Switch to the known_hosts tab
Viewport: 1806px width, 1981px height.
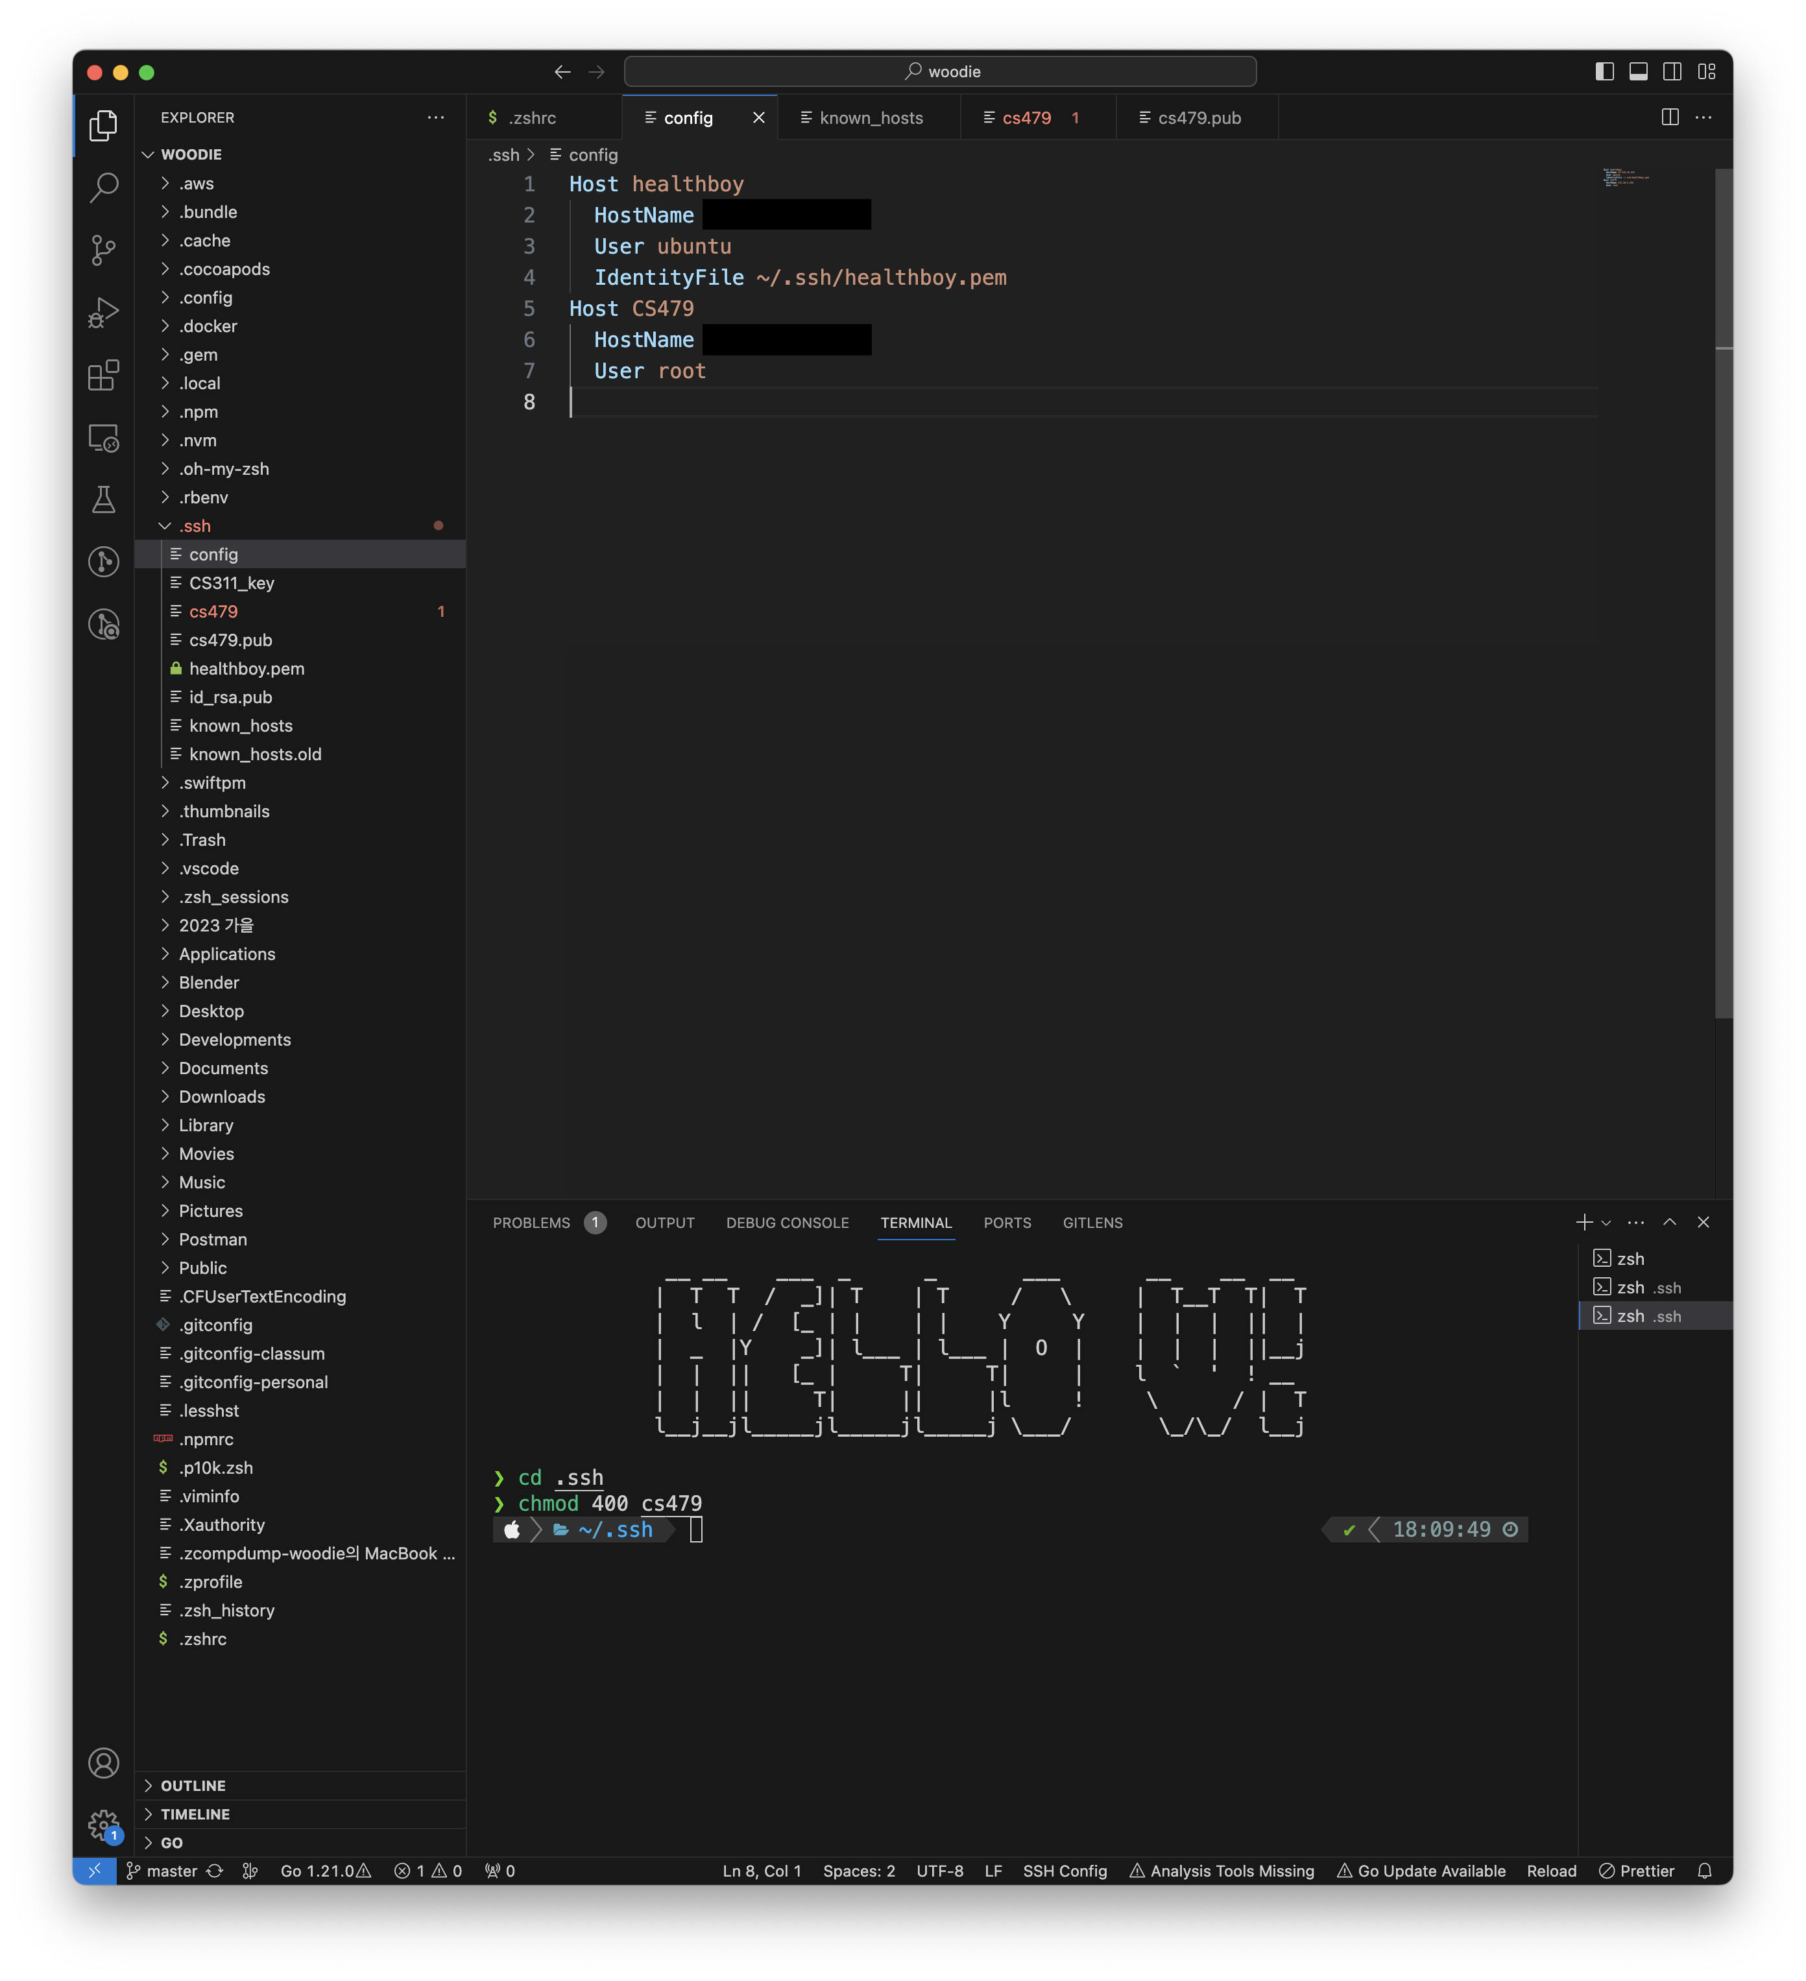[x=871, y=118]
